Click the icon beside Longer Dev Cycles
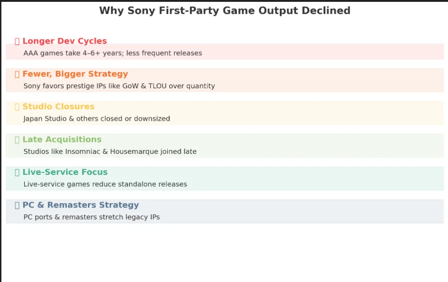 pos(17,41)
